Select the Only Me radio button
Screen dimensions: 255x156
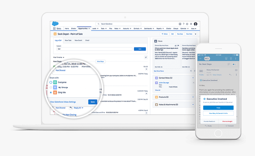tap(51, 92)
